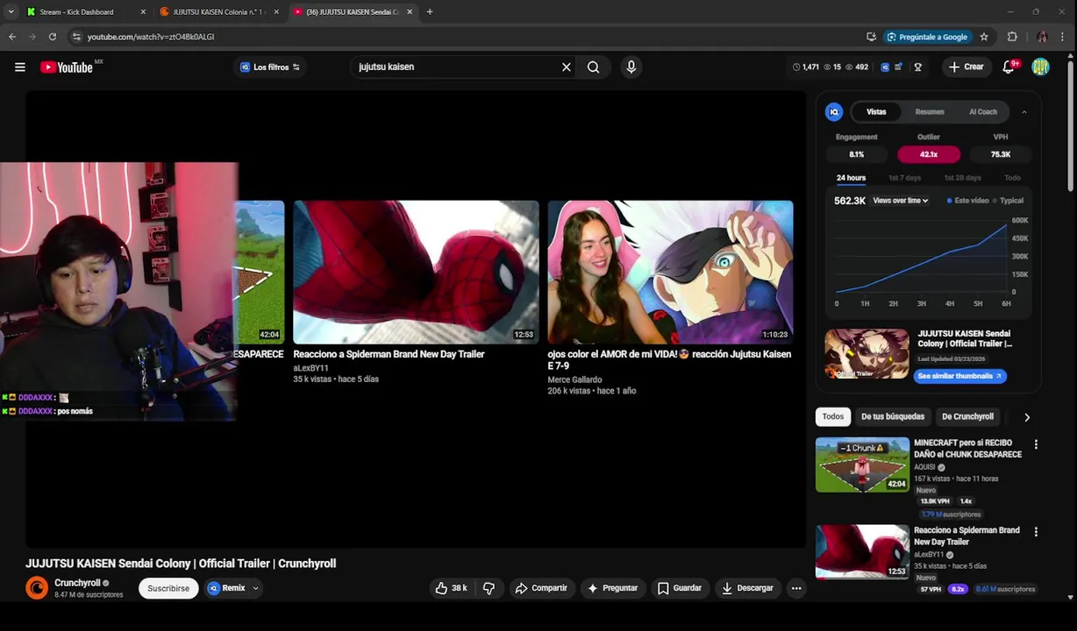
Task: Open options menu for Spiderman sidebar video
Action: coord(1036,531)
